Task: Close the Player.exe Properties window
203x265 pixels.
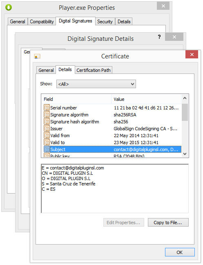Action: coord(163,6)
